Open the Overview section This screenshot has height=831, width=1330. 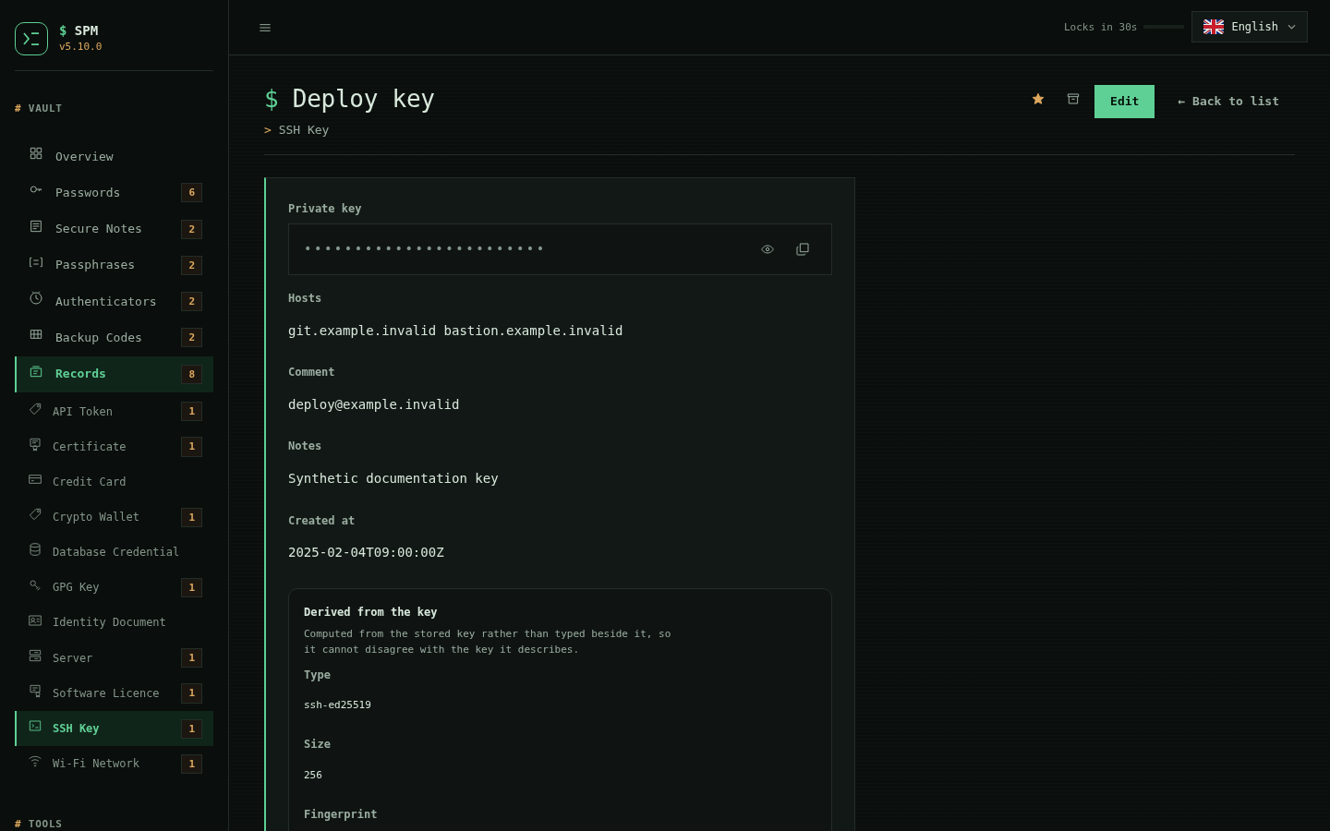(115, 156)
